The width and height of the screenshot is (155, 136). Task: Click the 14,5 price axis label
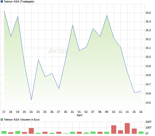click(148, 103)
